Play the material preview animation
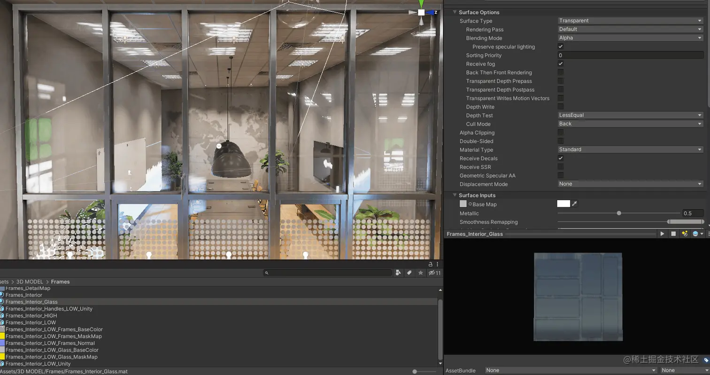Image resolution: width=710 pixels, height=375 pixels. tap(662, 234)
